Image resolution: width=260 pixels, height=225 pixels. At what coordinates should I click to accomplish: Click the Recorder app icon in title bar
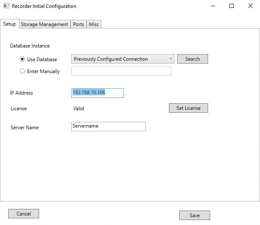click(6, 6)
